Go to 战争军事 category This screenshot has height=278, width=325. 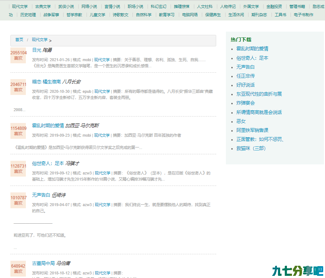[x=51, y=15]
